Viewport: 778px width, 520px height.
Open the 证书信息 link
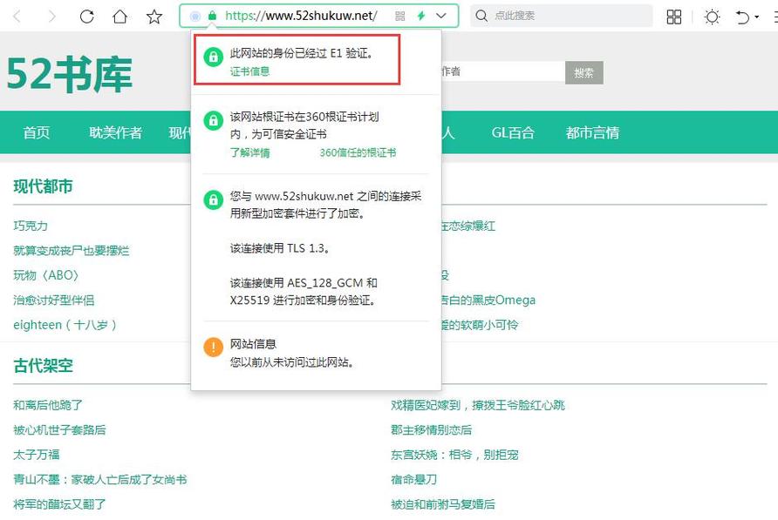pos(249,71)
